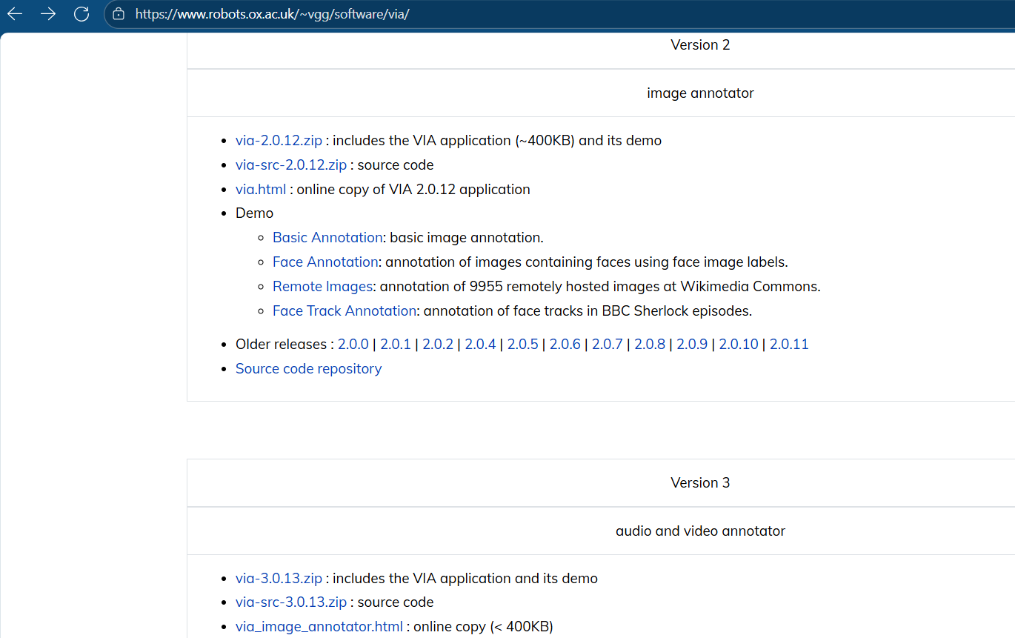Open the Basic Annotation demo

(327, 237)
